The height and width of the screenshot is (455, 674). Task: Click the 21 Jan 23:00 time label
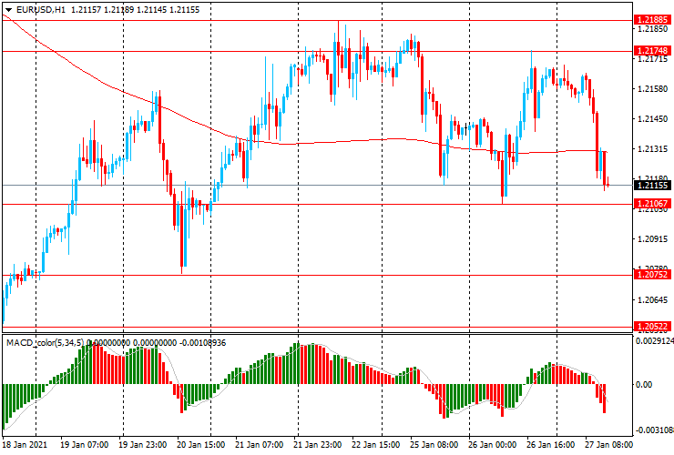(318, 445)
